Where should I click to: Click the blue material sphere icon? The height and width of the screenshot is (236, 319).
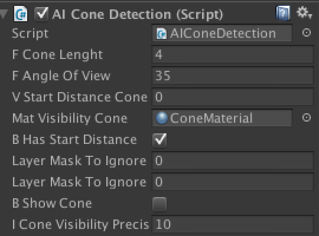(162, 118)
